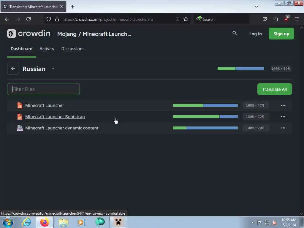Bookmark this page with the star
The image size is (304, 228).
click(x=186, y=19)
